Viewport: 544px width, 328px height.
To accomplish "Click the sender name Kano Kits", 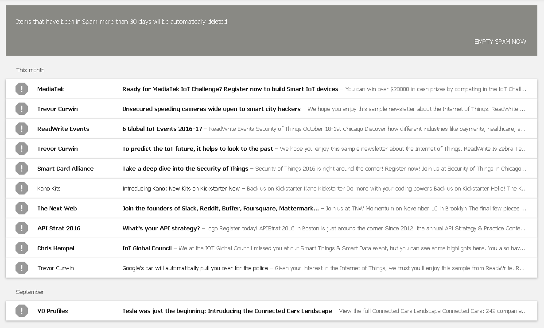I will tap(49, 188).
